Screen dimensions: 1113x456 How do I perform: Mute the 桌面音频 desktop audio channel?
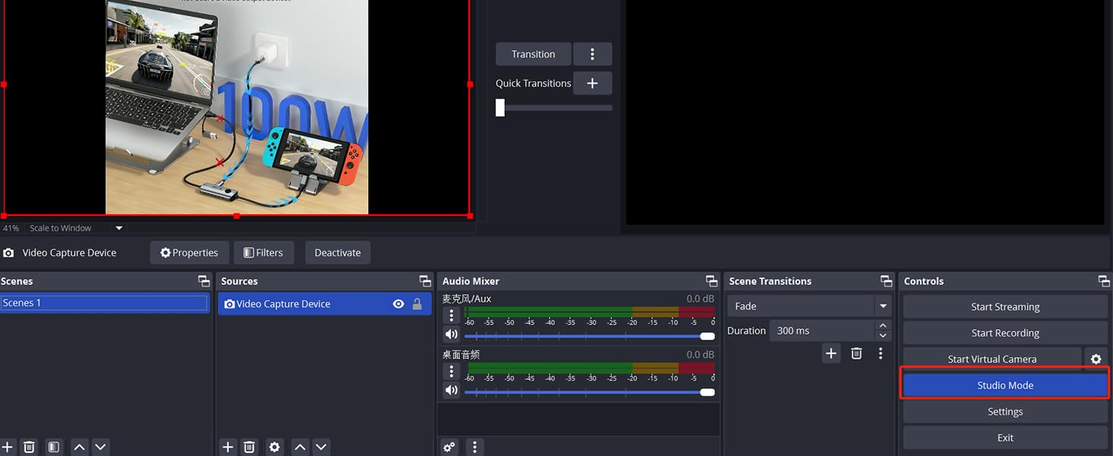pos(452,391)
